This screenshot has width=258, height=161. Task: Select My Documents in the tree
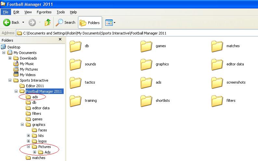pos(25,53)
